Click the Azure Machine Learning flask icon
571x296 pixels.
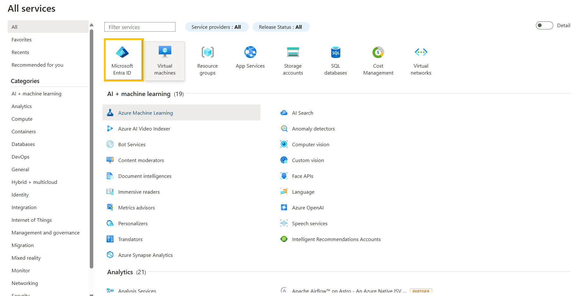(x=110, y=113)
